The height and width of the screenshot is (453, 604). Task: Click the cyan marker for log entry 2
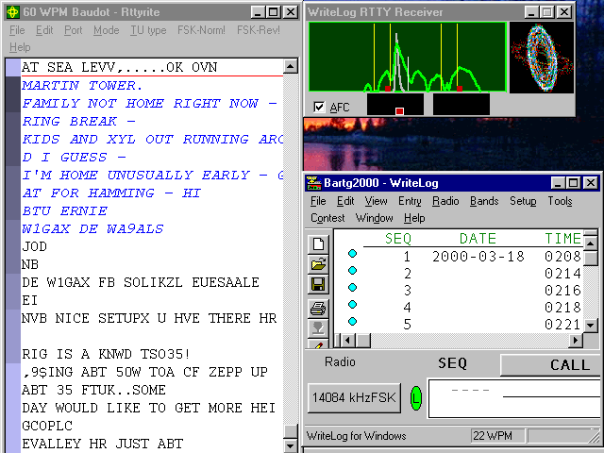point(352,271)
